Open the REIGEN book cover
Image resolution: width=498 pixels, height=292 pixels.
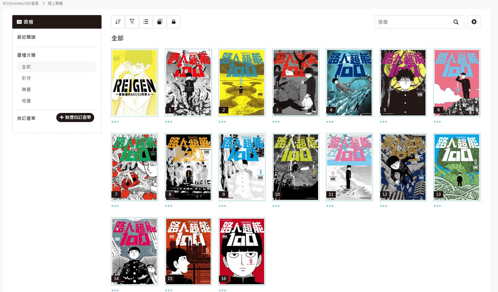[134, 83]
